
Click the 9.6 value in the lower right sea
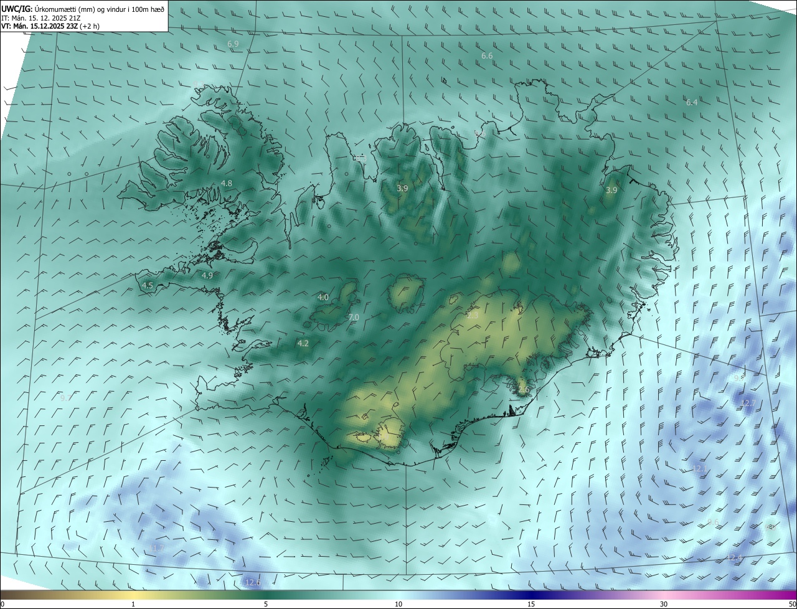(714, 522)
